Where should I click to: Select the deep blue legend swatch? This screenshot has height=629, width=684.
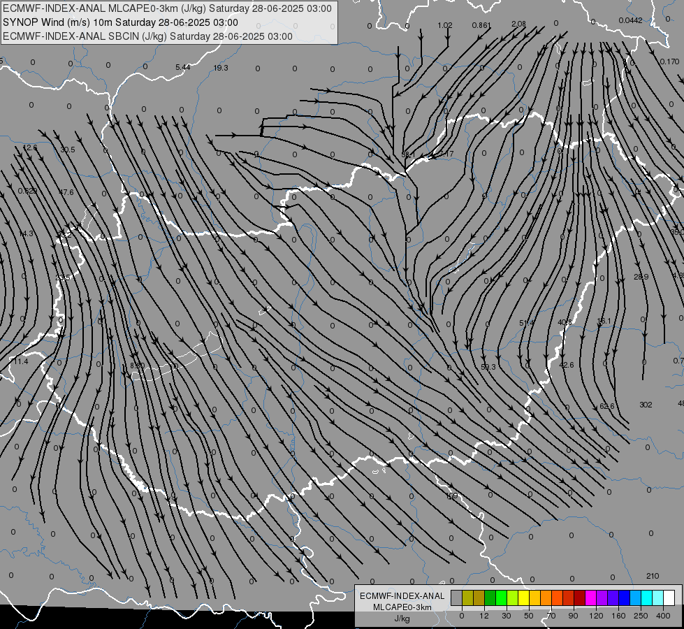coord(624,598)
